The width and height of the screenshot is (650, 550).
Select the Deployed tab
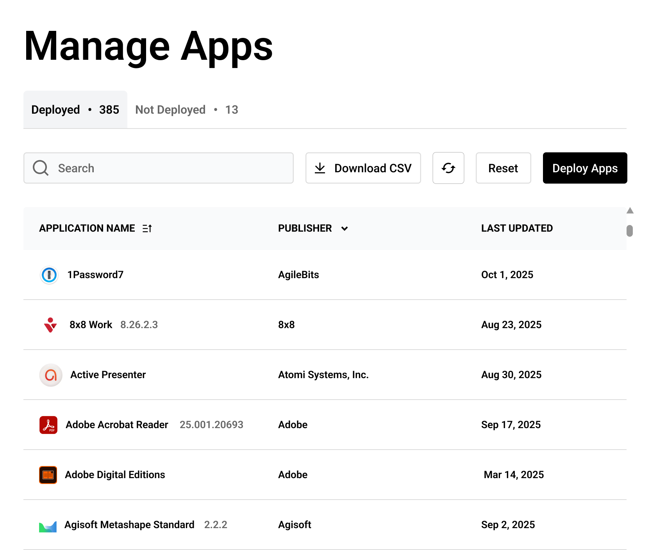click(75, 110)
